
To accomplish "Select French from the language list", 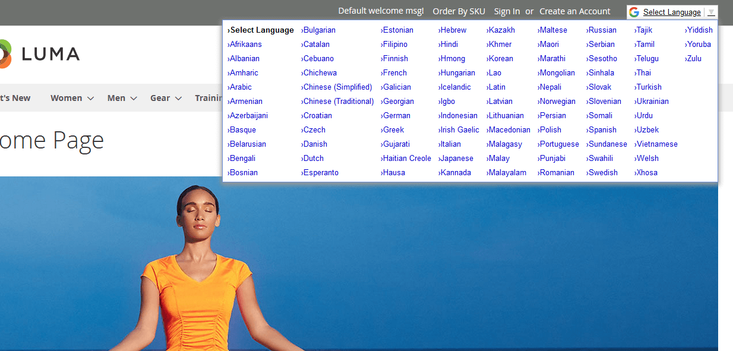I will point(395,72).
